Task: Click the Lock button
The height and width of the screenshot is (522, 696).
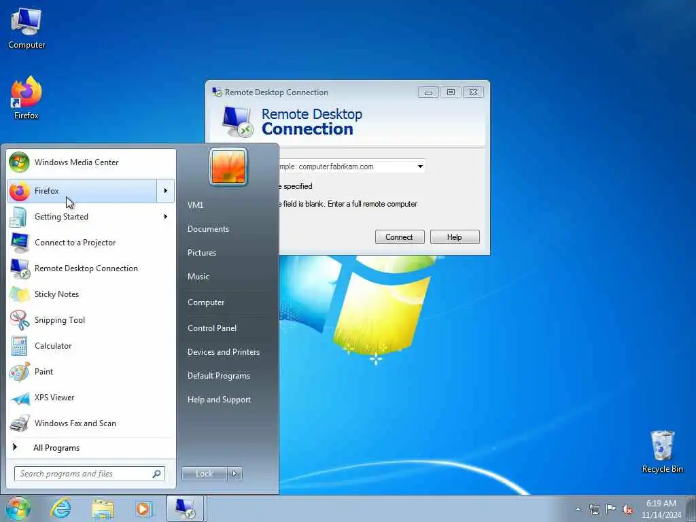Action: coord(204,474)
